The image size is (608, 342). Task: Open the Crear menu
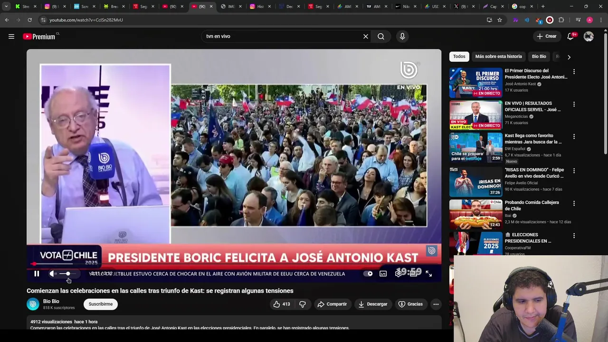(546, 36)
